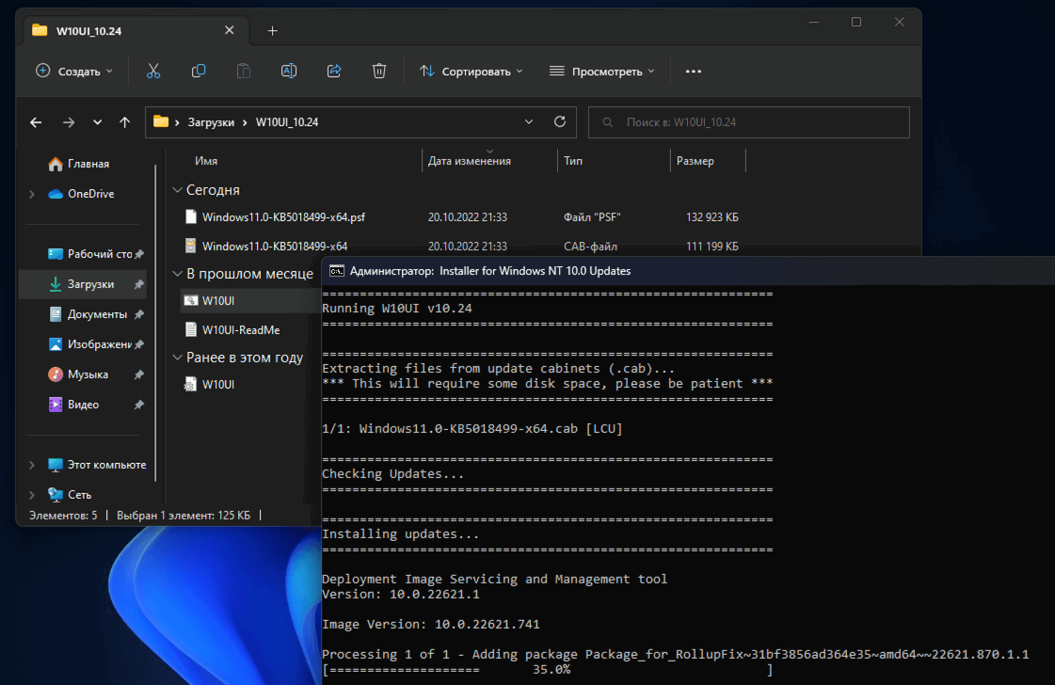
Task: Open the Сортировать sort menu
Action: [x=471, y=72]
